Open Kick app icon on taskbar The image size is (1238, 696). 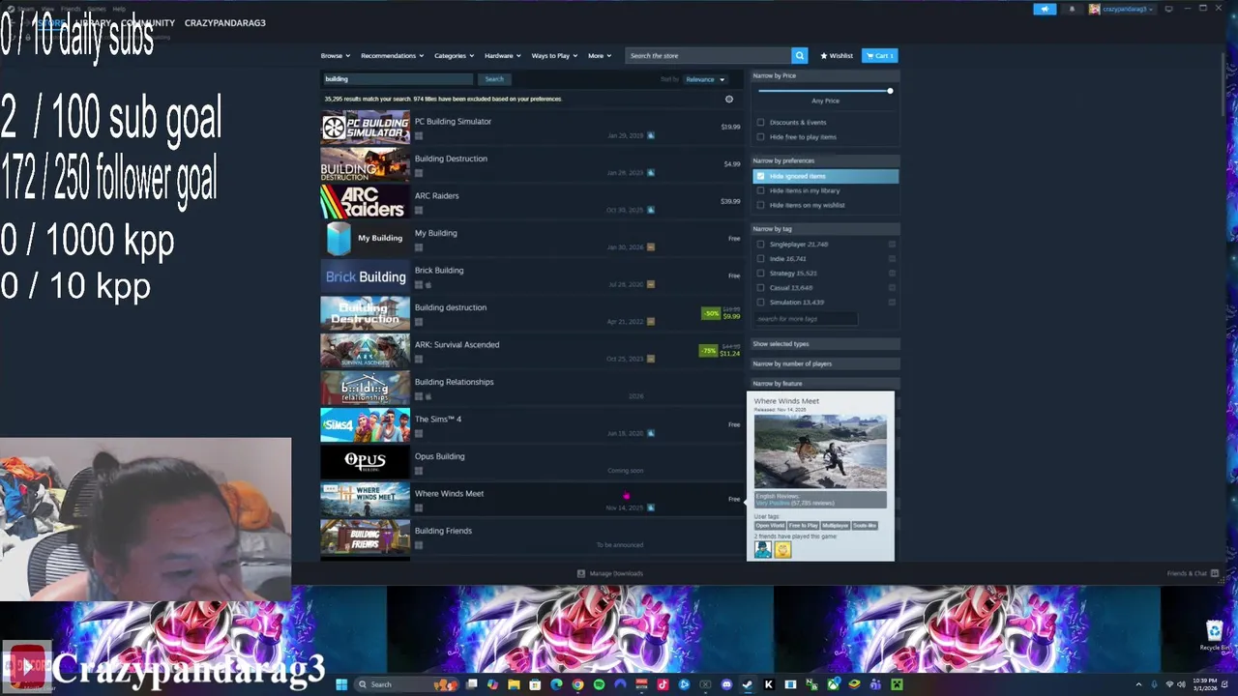[769, 684]
